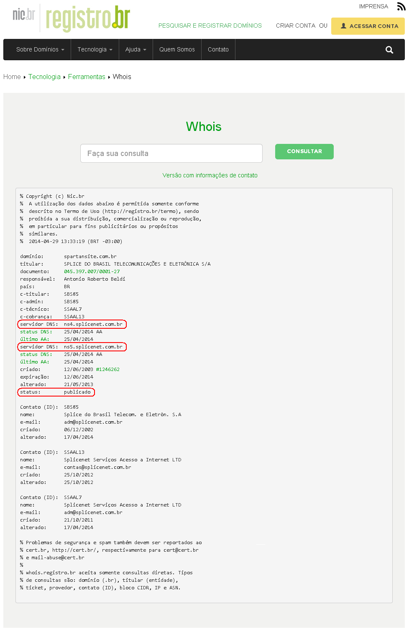Click the user icon in Acessar Conta
The height and width of the screenshot is (632, 409).
pos(343,26)
